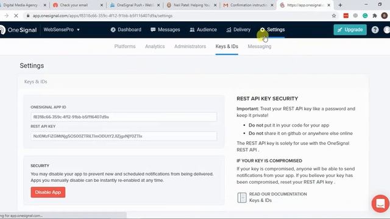Switch to the Neil Patel tab
Image resolution: width=390 pixels, height=219 pixels.
(189, 5)
